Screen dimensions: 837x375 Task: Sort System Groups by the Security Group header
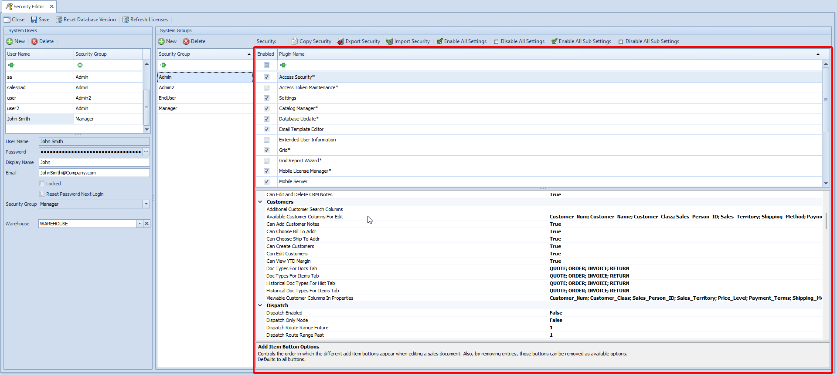click(205, 54)
